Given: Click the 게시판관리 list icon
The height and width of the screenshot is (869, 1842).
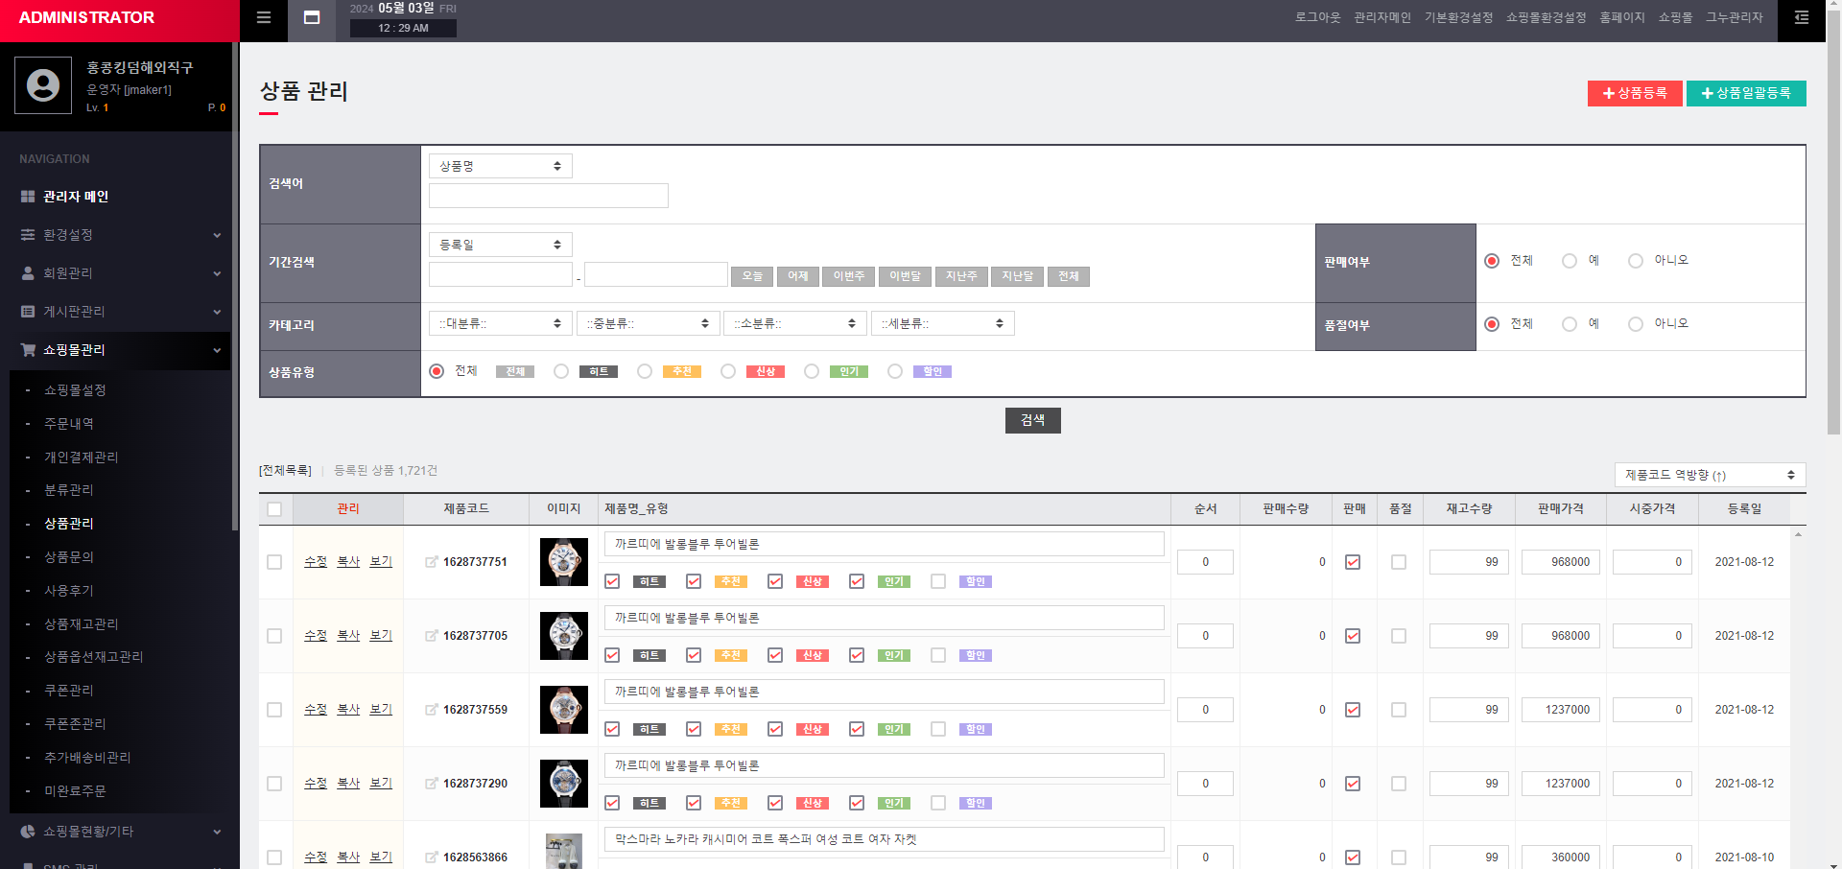Looking at the screenshot, I should [28, 312].
